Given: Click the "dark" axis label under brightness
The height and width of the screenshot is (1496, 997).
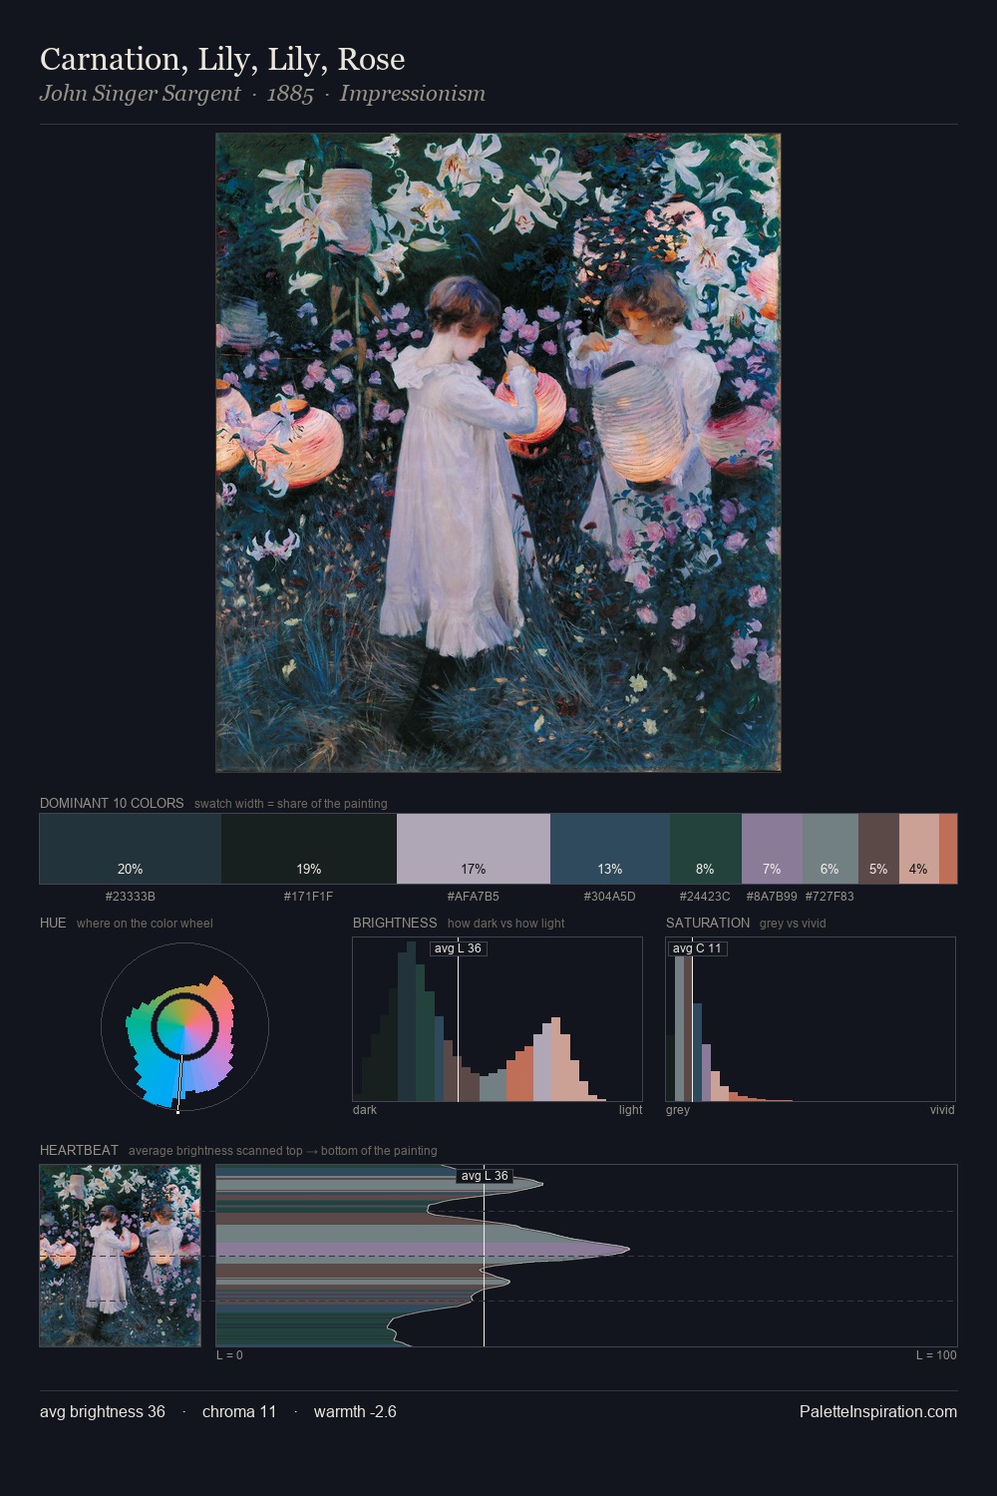Looking at the screenshot, I should (365, 1110).
